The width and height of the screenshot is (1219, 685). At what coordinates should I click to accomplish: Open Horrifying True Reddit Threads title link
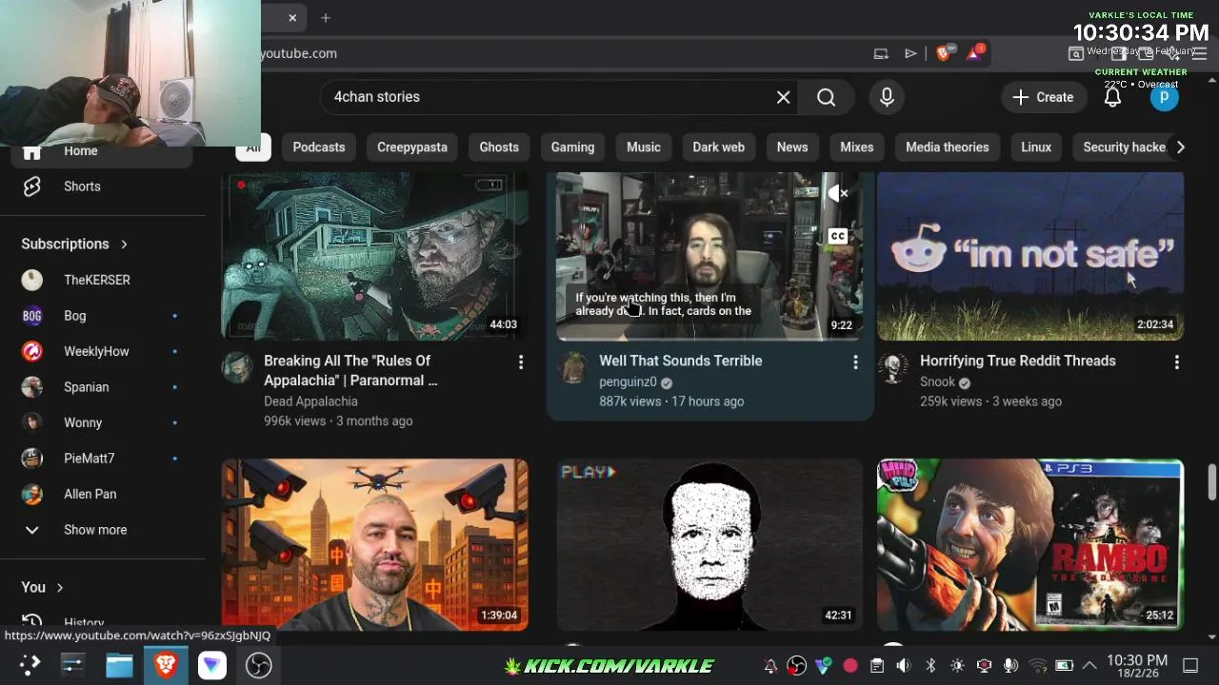(1018, 361)
